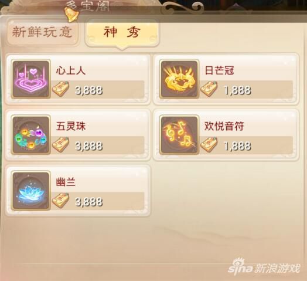Click the currency tag icon beside 日芒冠 price

pyautogui.click(x=209, y=89)
